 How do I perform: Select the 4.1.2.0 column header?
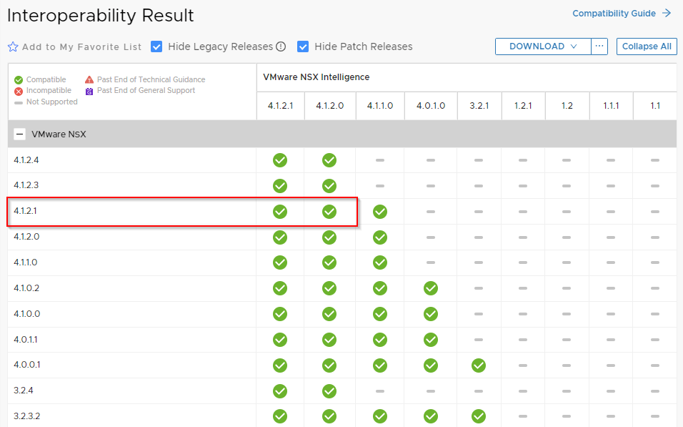click(x=330, y=106)
